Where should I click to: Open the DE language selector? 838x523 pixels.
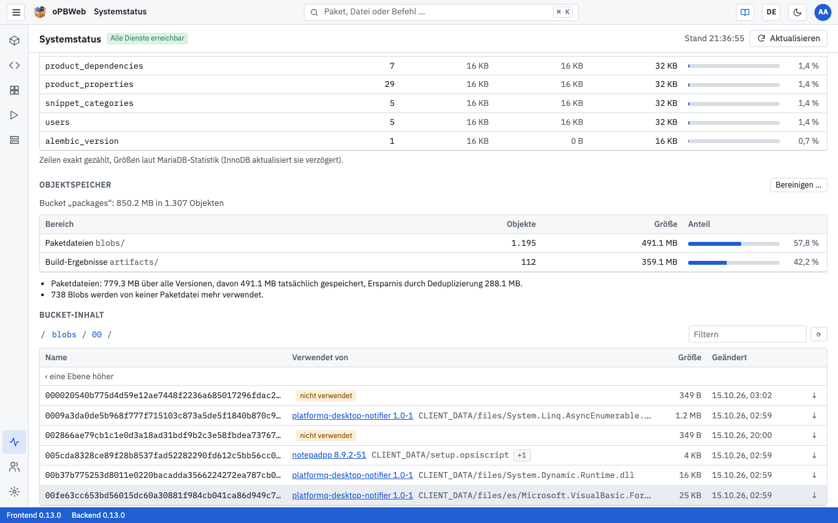tap(771, 12)
